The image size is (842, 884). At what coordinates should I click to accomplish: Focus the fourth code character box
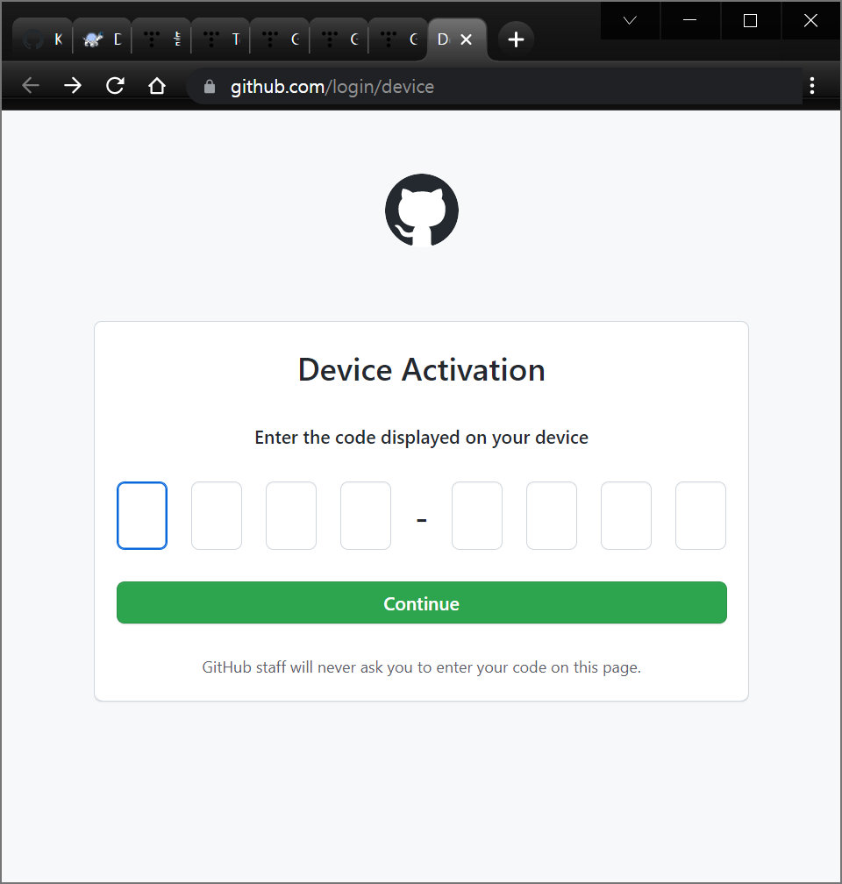[x=366, y=516]
